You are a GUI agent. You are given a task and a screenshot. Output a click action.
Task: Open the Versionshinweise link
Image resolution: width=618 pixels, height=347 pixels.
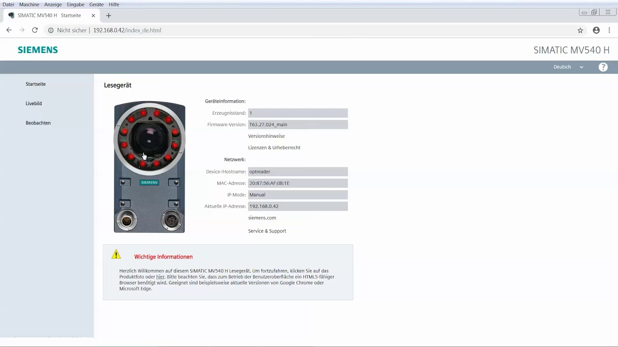click(x=267, y=136)
